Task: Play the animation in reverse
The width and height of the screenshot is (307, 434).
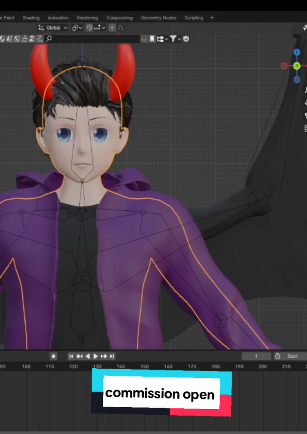Action: click(88, 356)
